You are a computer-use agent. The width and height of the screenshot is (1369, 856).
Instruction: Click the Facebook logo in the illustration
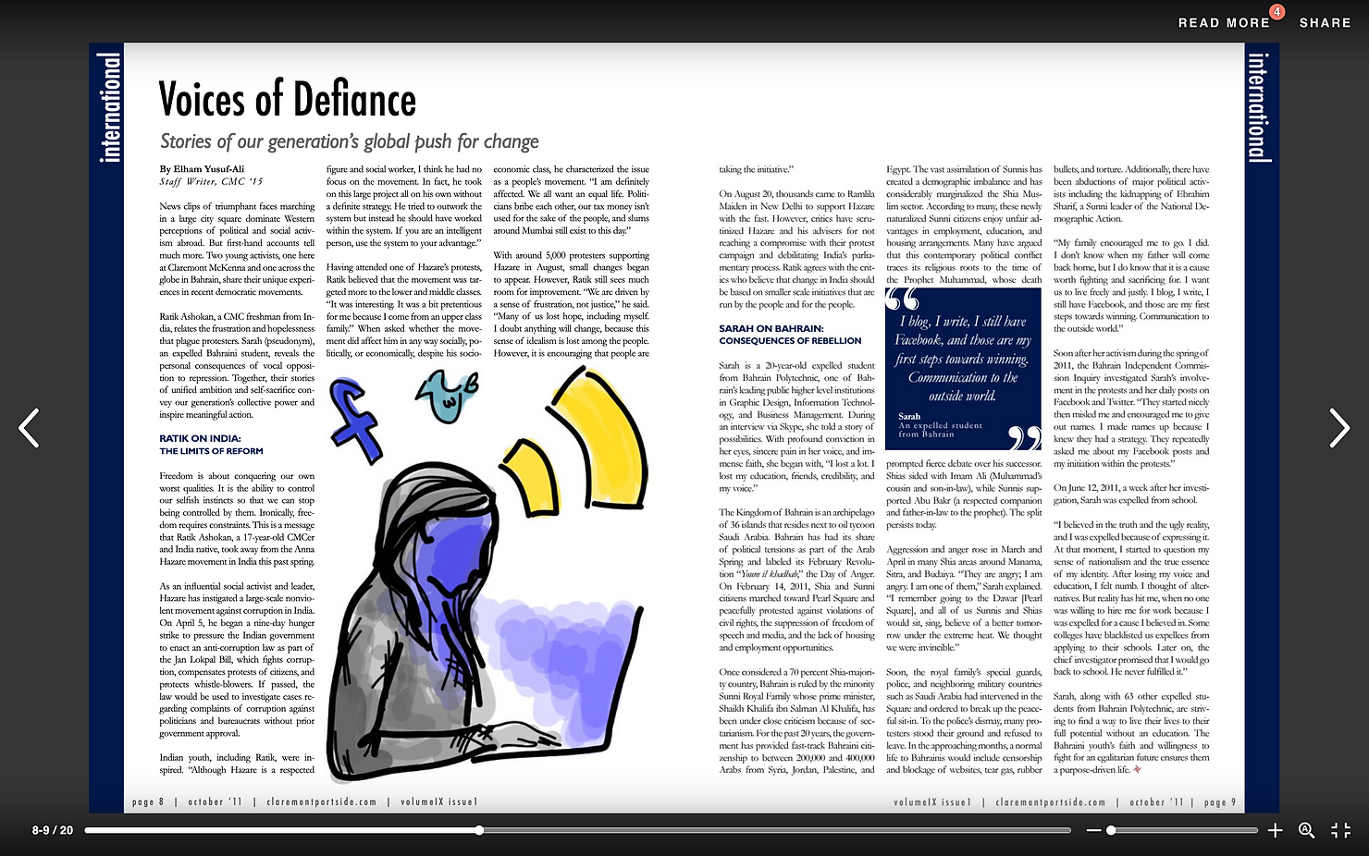[x=355, y=421]
